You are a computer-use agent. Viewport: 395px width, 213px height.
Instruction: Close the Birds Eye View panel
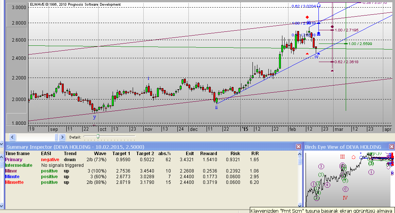pos(391,147)
